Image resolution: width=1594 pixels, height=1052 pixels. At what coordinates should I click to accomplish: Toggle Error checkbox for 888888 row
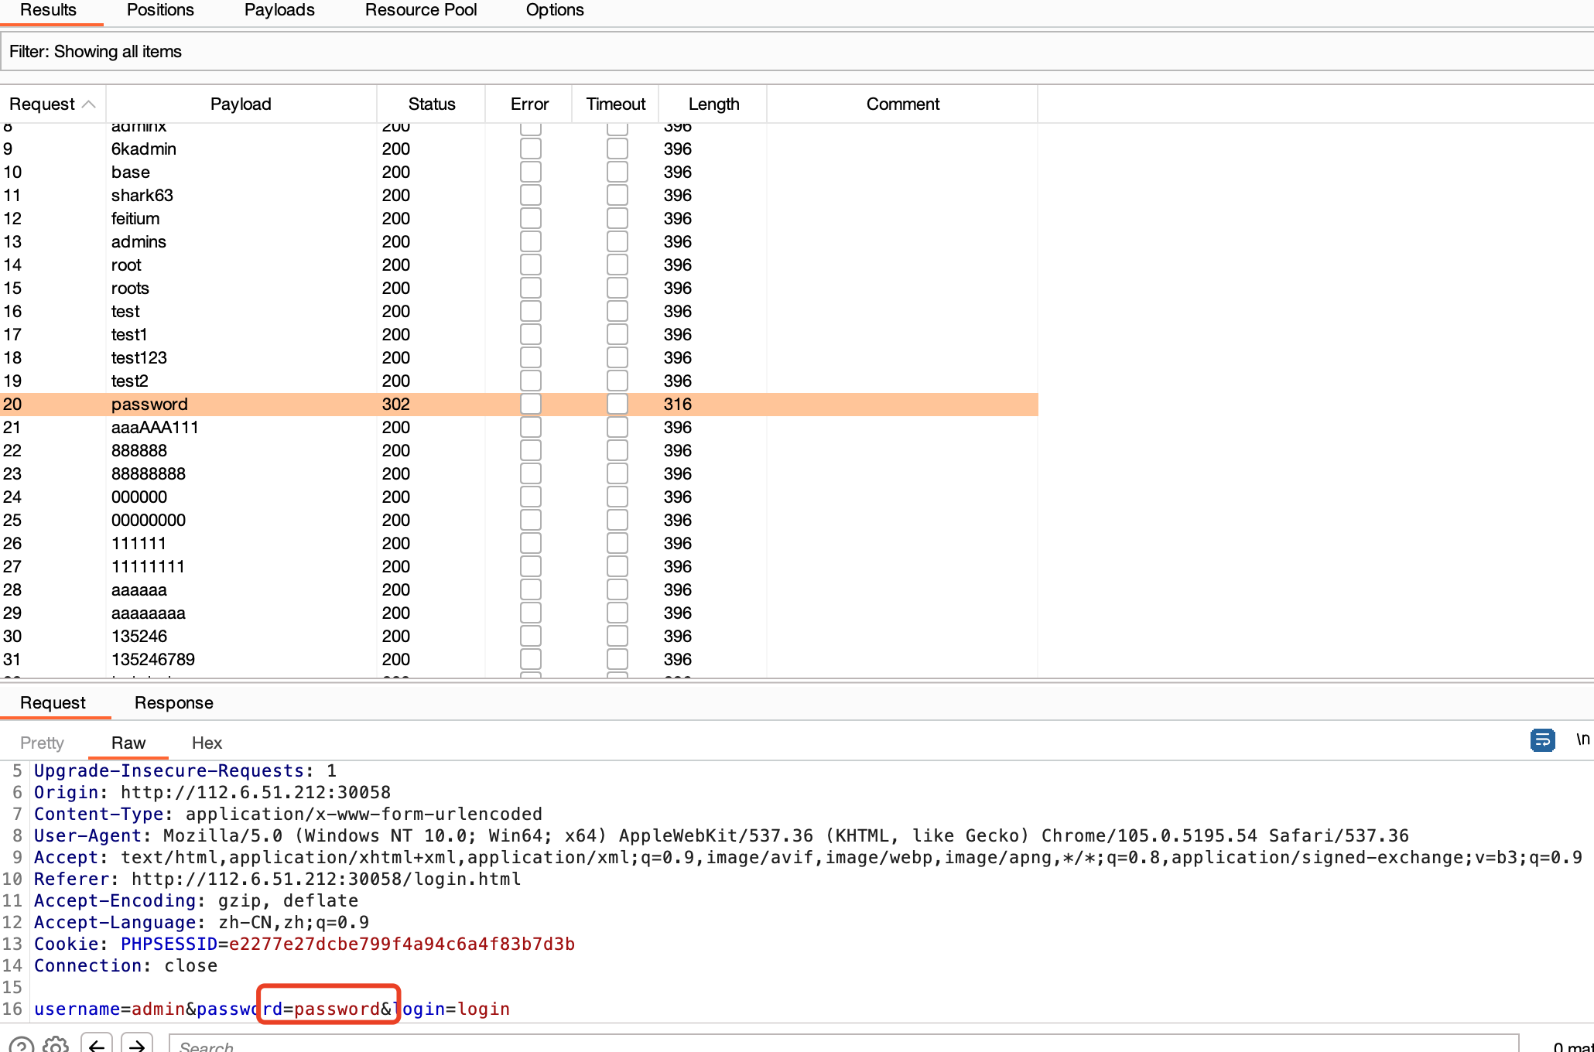[x=531, y=450]
